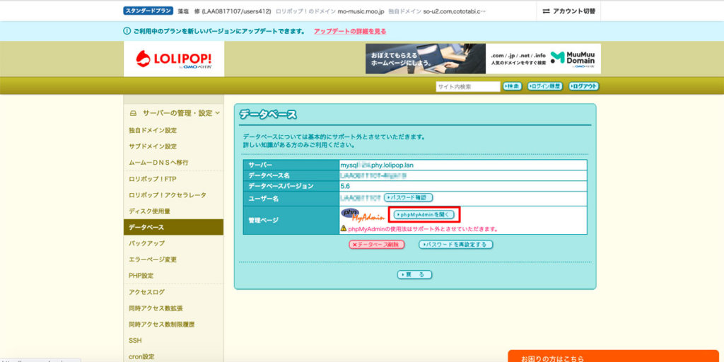Open ログイン履歴 from the top bar
The width and height of the screenshot is (724, 362).
coord(544,86)
